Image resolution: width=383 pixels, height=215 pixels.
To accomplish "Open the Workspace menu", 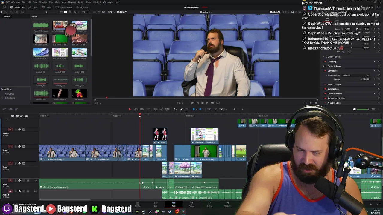I will 108,2.
